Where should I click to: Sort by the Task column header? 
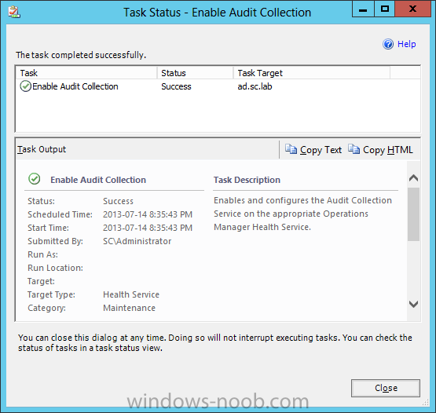tap(86, 73)
